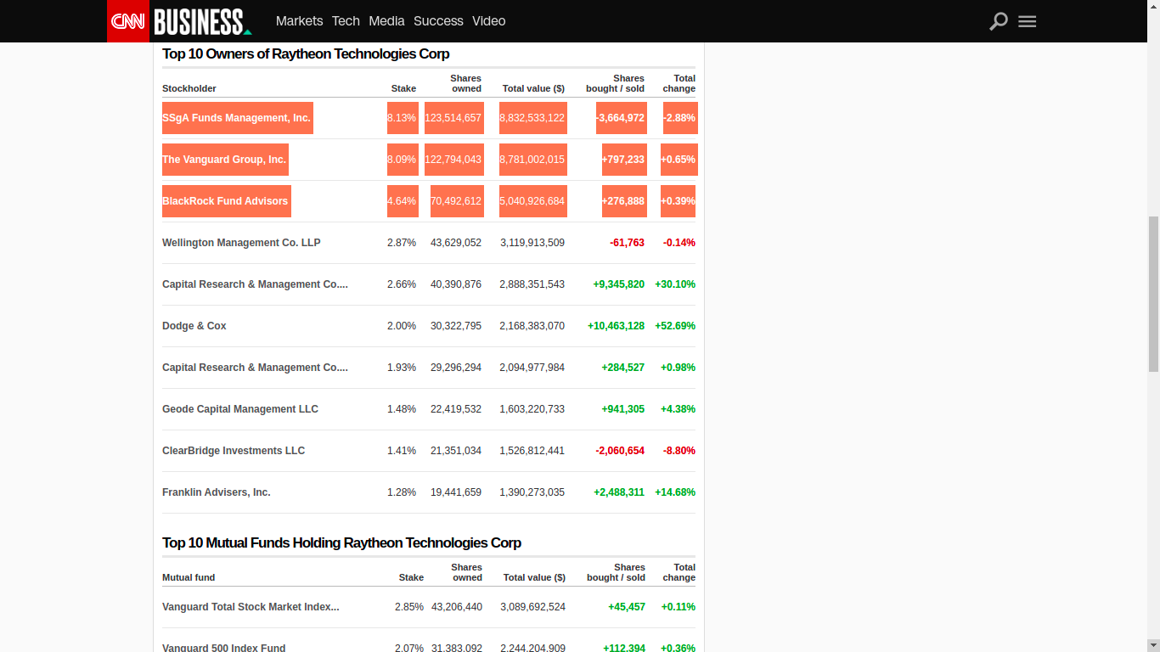This screenshot has width=1160, height=652.
Task: Click SSgA Funds Management, Inc. link
Action: (x=236, y=118)
